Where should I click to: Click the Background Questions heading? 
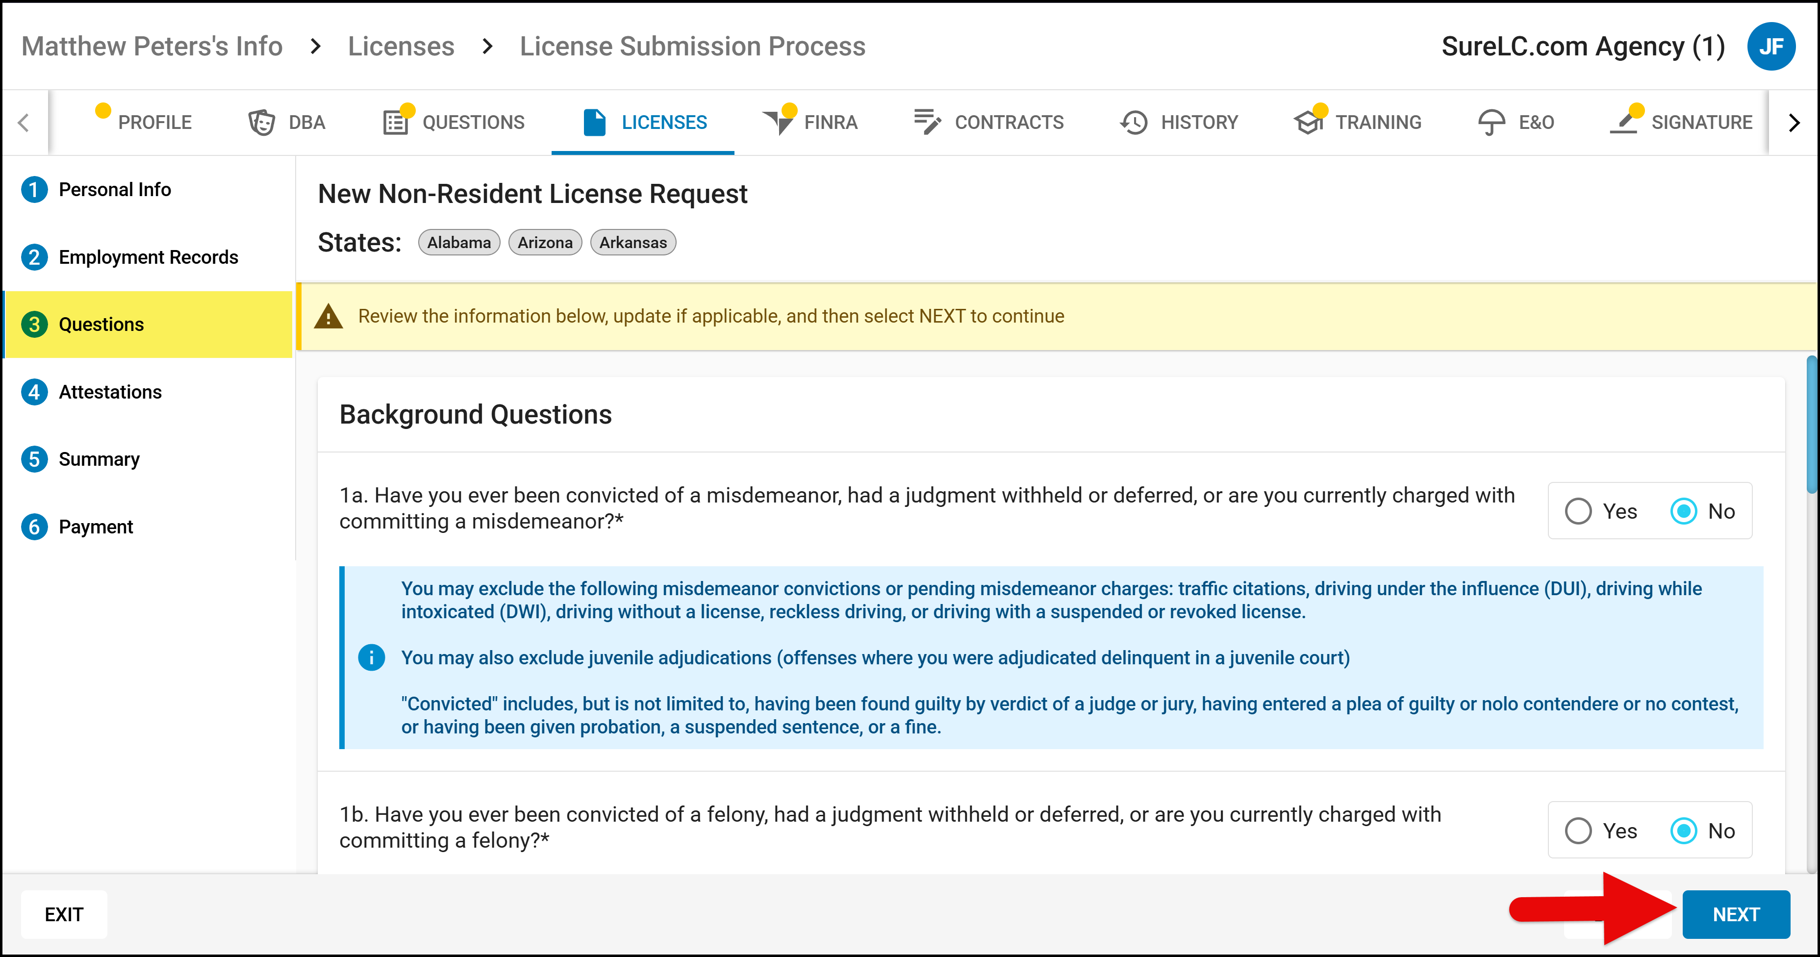pos(476,414)
